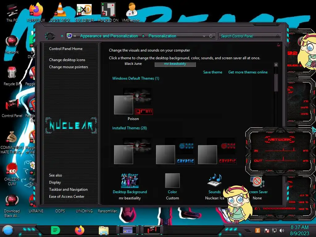Click the Sounds music notes icon
The height and width of the screenshot is (237, 316).
click(215, 180)
